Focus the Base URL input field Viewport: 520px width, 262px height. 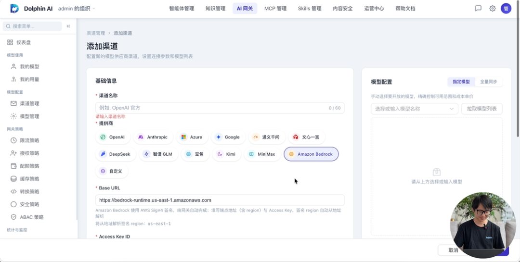220,200
